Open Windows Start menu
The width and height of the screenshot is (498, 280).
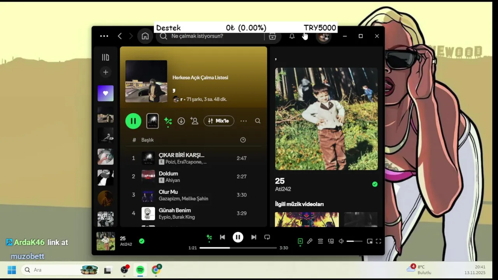tap(12, 270)
